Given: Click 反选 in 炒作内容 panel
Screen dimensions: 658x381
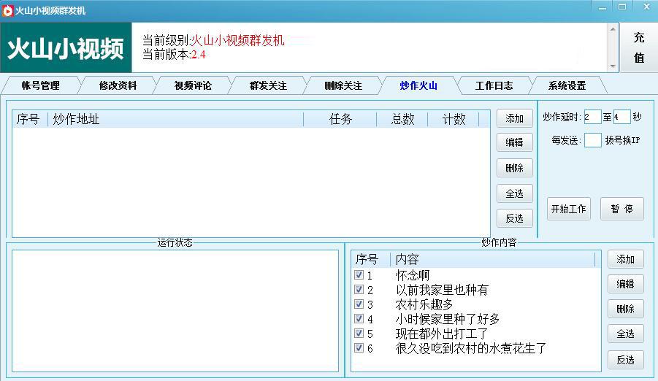Looking at the screenshot, I should [x=625, y=360].
